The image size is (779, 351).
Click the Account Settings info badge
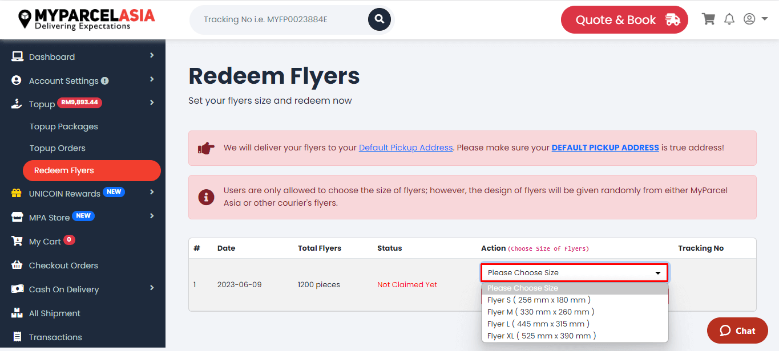(105, 81)
